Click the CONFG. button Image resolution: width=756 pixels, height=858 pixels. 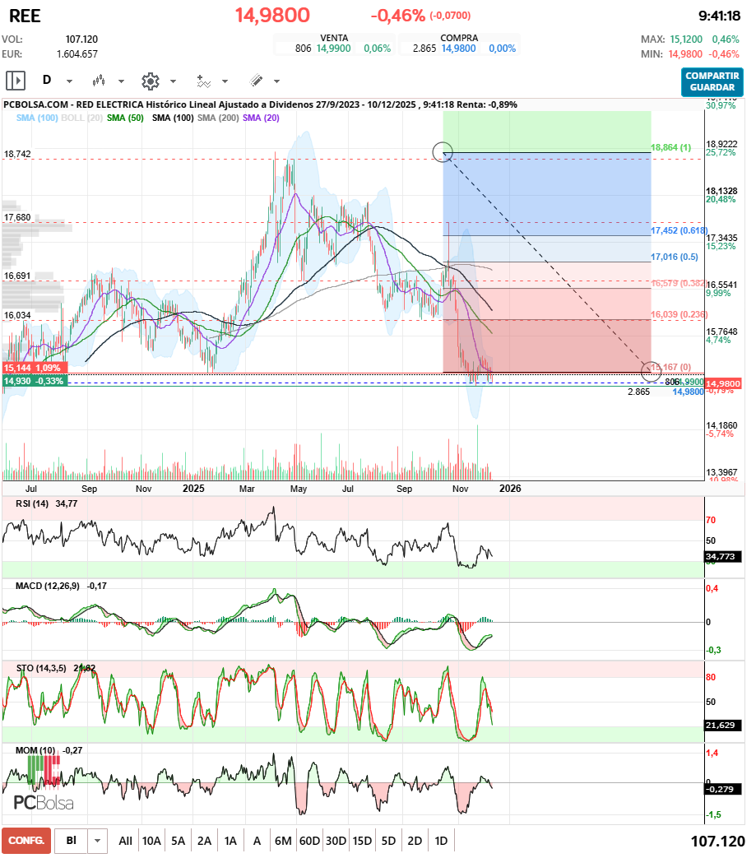click(x=26, y=841)
